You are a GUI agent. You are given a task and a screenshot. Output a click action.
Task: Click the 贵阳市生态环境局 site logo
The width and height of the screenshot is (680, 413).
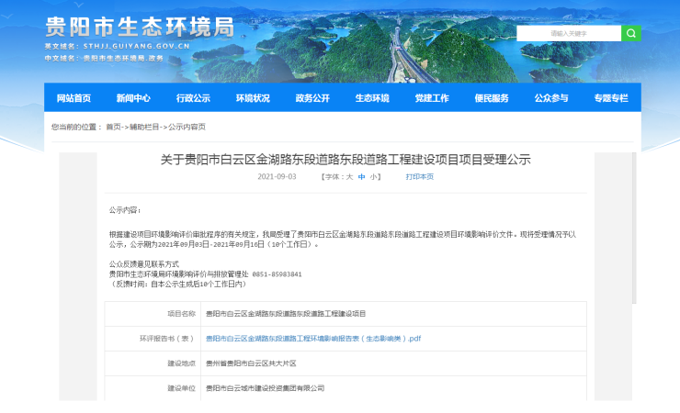(139, 25)
